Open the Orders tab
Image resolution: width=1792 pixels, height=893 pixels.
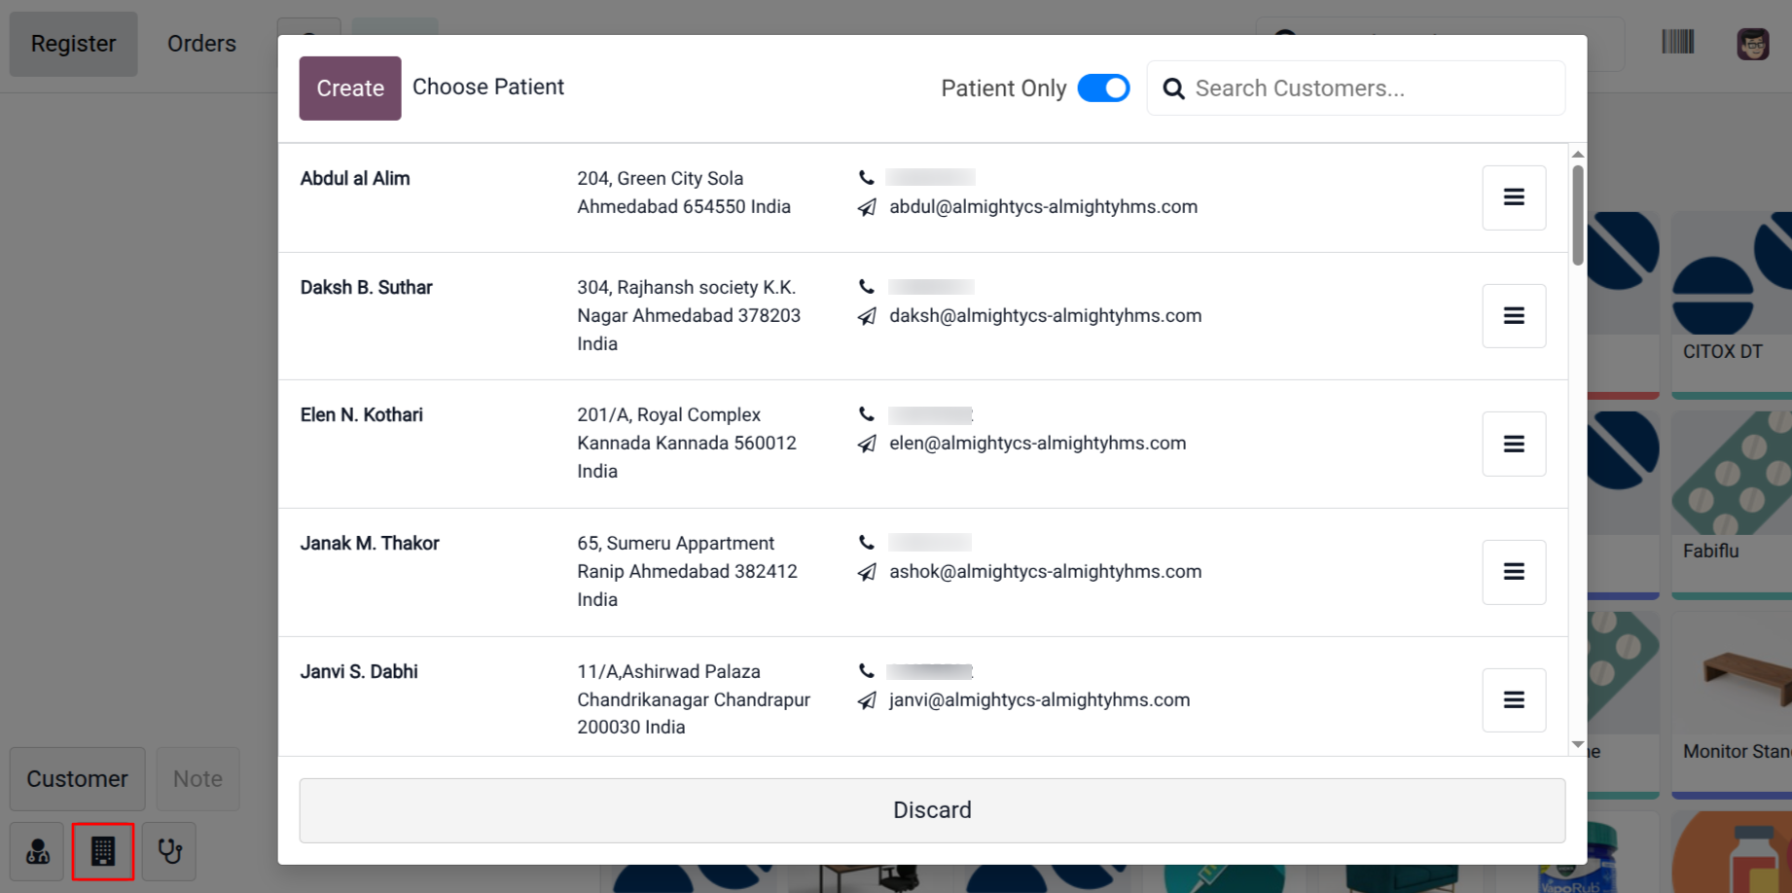tap(201, 44)
